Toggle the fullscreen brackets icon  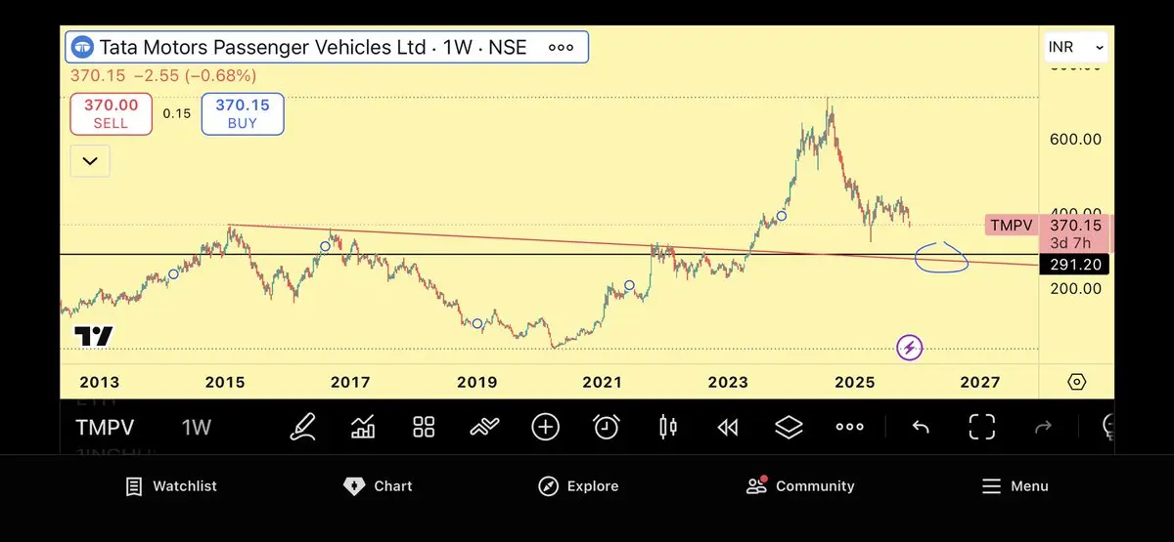pyautogui.click(x=981, y=427)
